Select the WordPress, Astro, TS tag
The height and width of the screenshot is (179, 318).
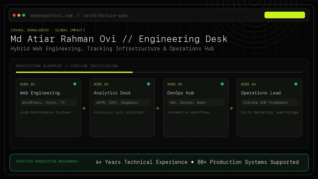point(48,103)
